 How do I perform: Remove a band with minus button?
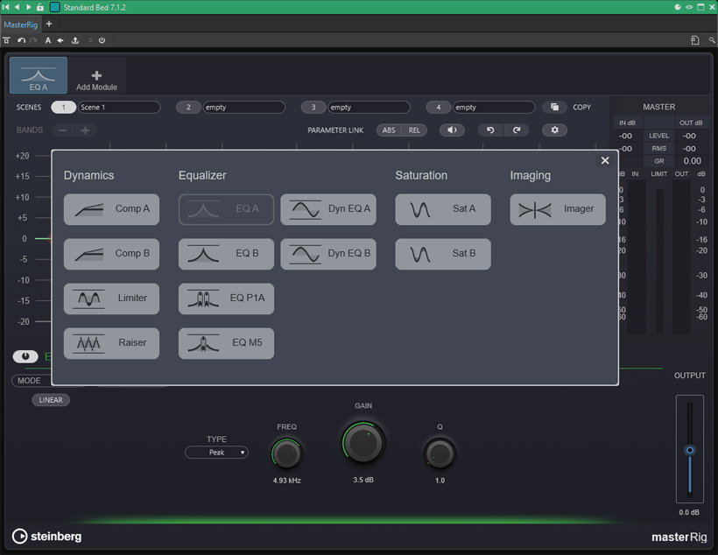[x=63, y=130]
